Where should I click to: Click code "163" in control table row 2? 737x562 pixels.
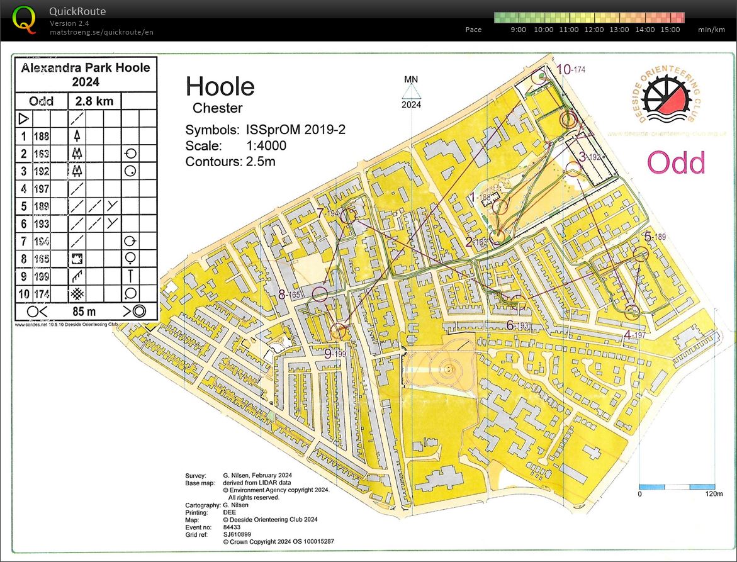click(42, 154)
